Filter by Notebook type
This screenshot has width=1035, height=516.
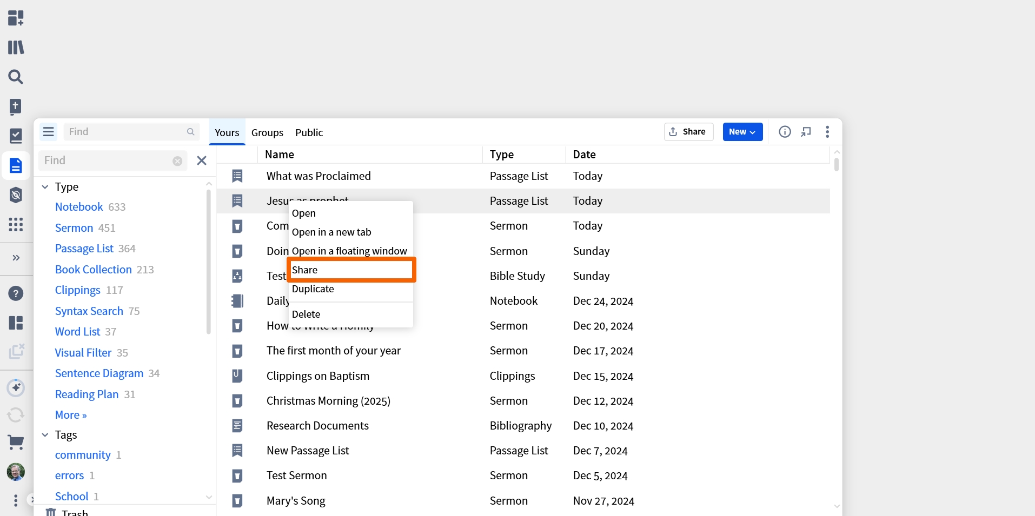pos(79,207)
